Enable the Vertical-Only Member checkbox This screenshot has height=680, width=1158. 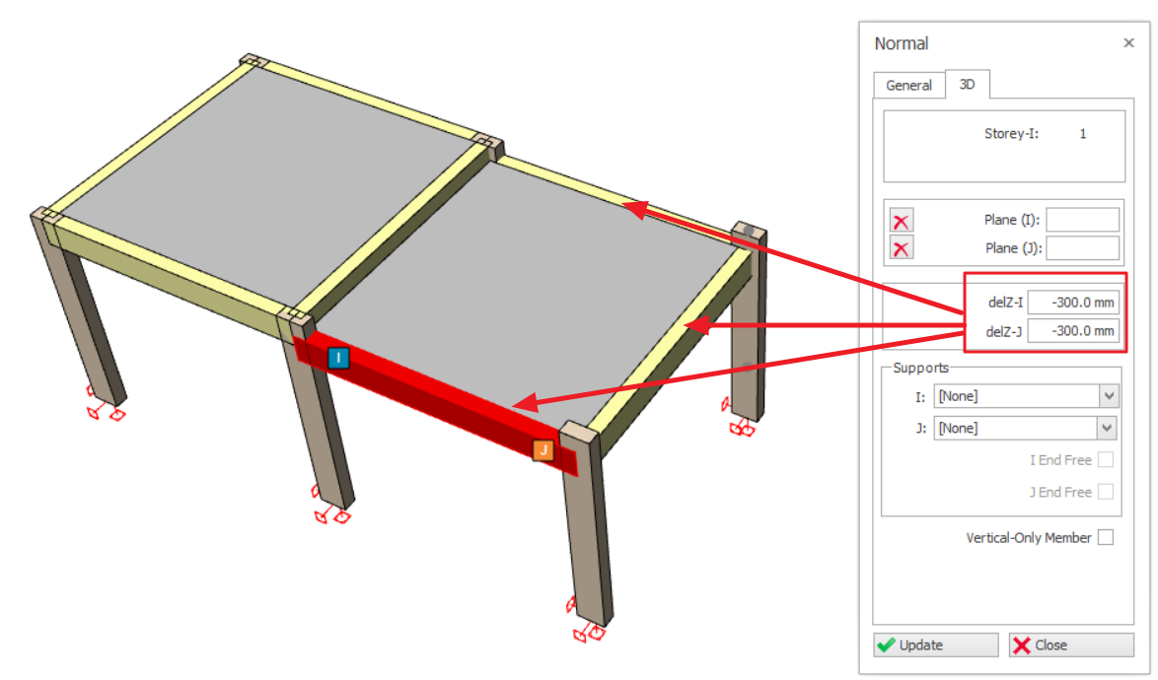point(1106,538)
